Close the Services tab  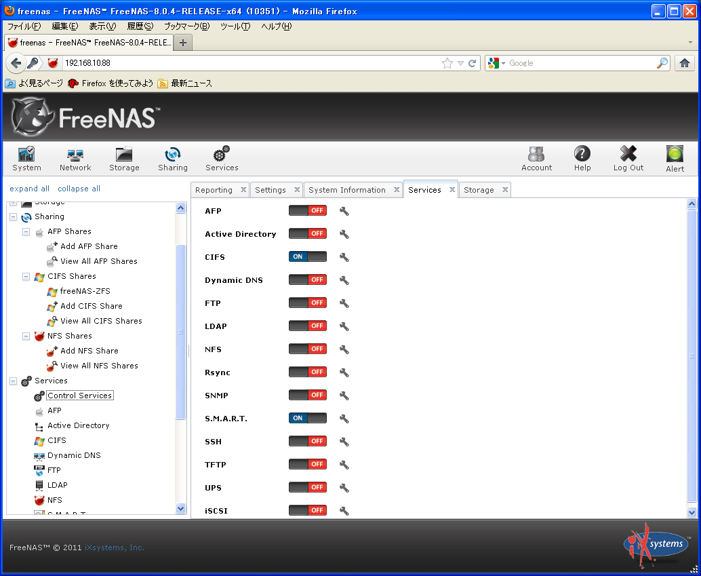[452, 189]
